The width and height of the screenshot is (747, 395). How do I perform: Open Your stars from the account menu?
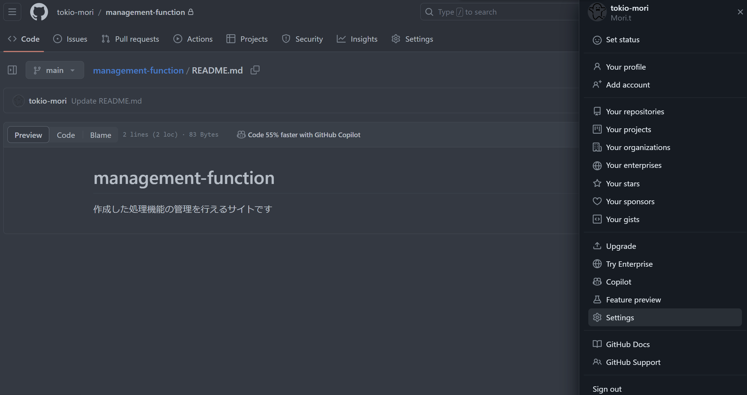coord(623,183)
